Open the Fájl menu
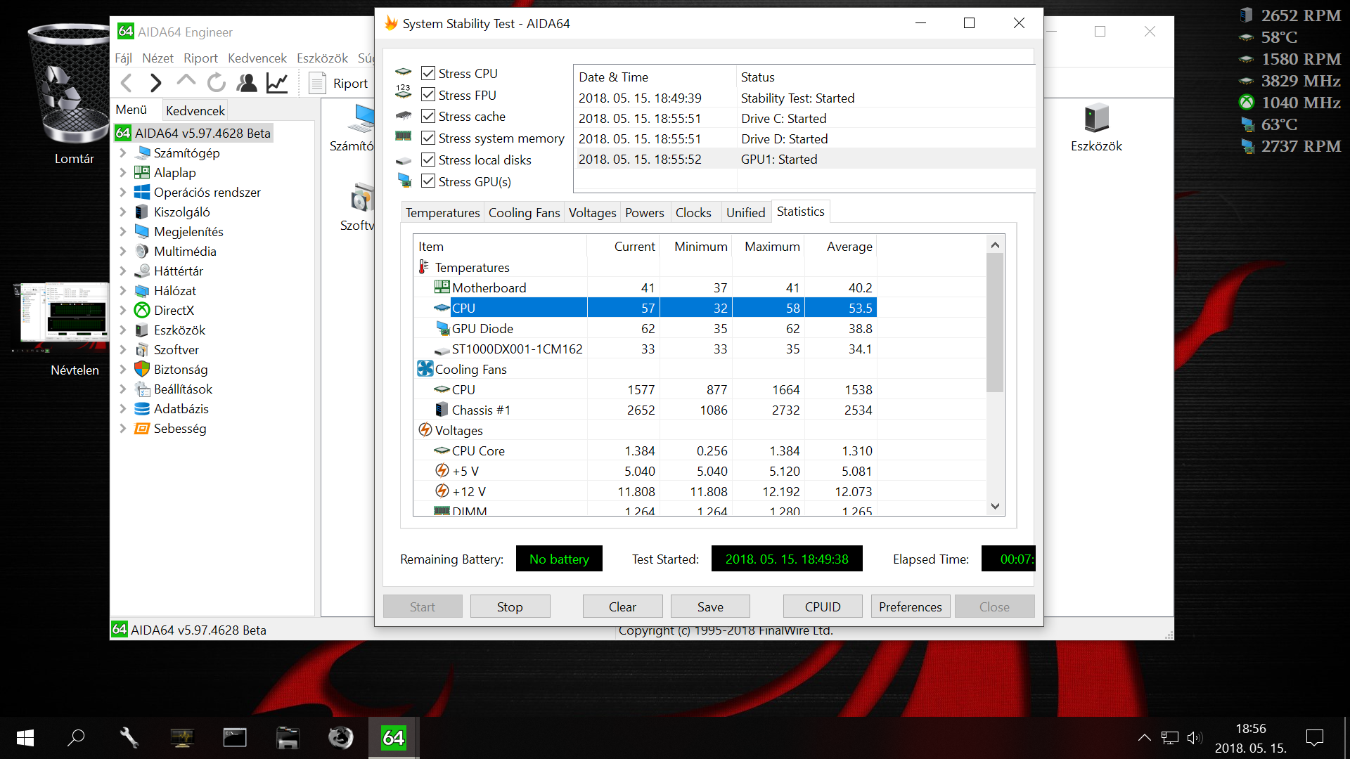The width and height of the screenshot is (1350, 759). point(123,58)
